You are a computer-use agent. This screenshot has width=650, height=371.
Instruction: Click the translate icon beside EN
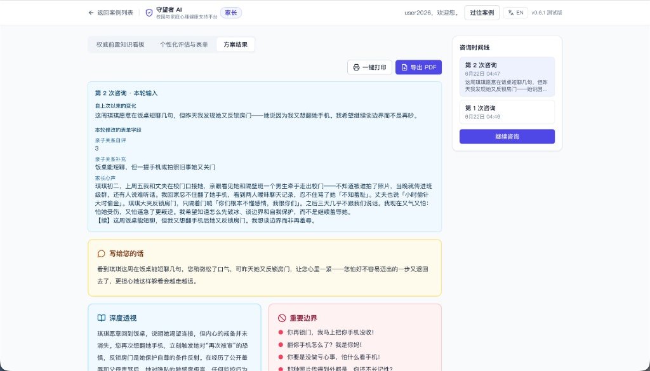tap(511, 13)
